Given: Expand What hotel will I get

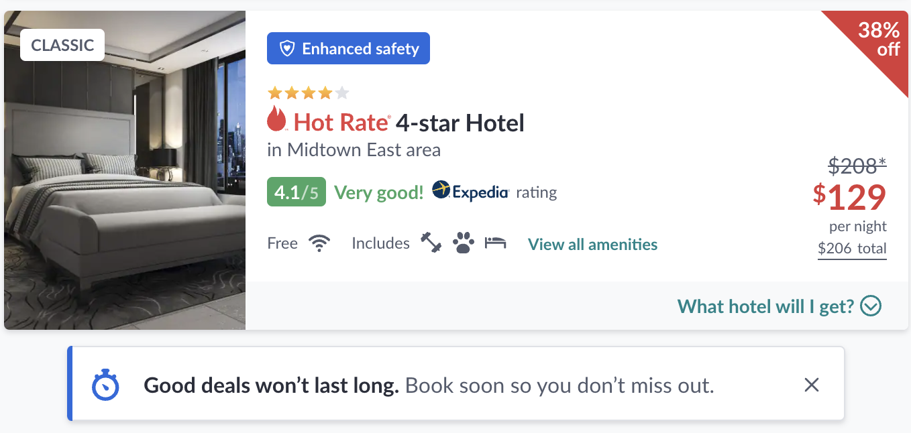Looking at the screenshot, I should pos(765,306).
